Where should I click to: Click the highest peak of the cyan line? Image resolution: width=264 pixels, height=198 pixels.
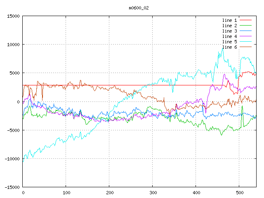coord(223,49)
